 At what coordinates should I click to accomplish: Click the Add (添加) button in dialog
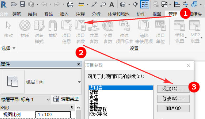click(x=173, y=89)
